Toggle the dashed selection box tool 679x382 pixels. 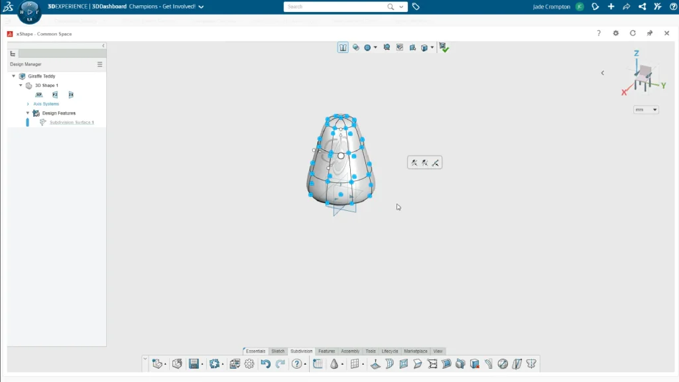coord(400,48)
